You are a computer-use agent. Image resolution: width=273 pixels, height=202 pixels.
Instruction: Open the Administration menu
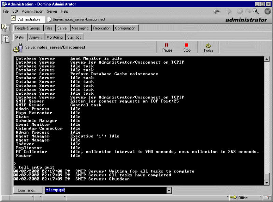pos(32,11)
